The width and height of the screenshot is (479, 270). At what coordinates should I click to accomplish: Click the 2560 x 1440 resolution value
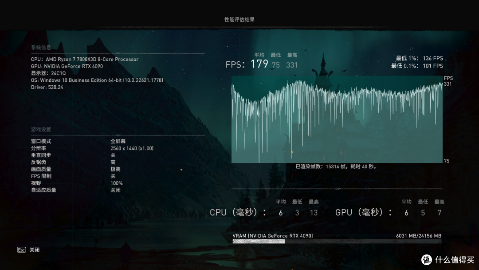click(132, 148)
